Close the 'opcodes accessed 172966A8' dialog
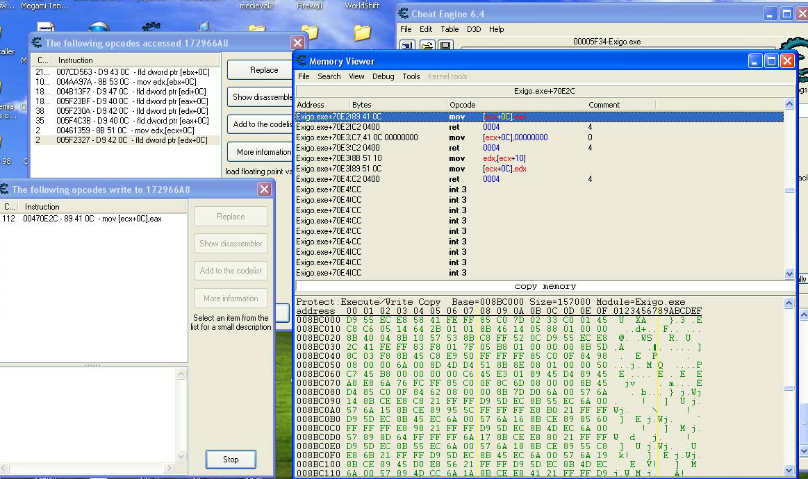Image resolution: width=808 pixels, height=479 pixels. pos(297,43)
